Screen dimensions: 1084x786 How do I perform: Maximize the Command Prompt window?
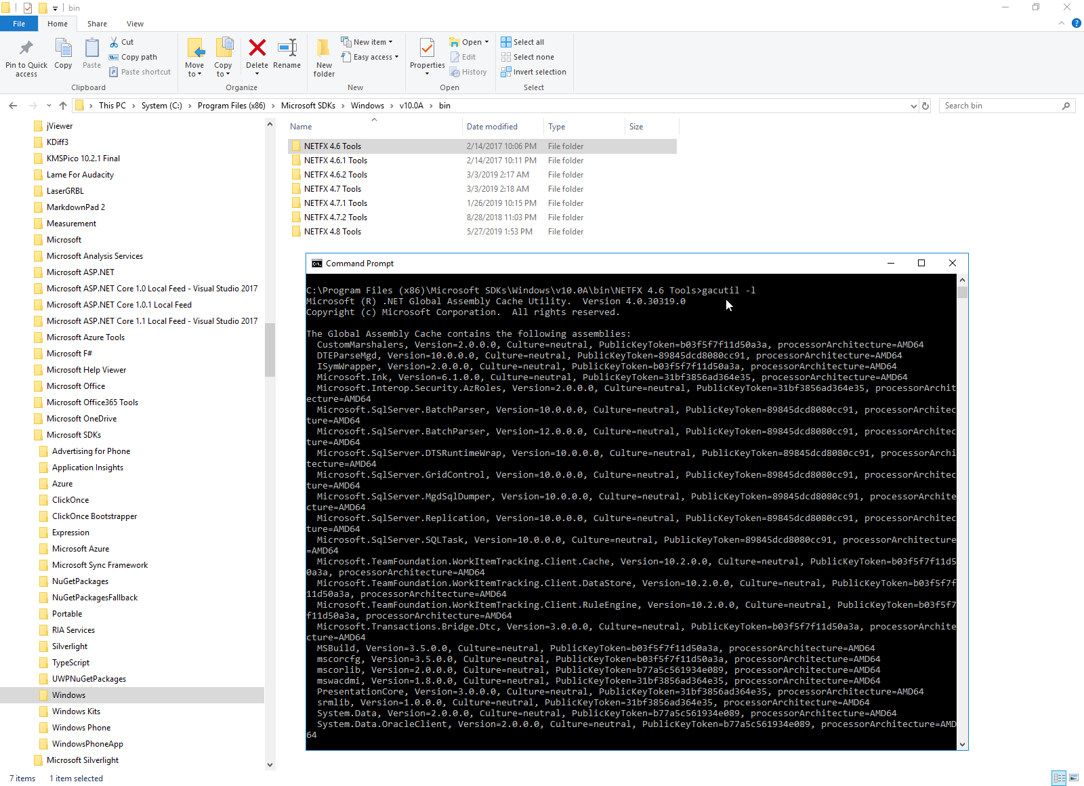tap(921, 264)
